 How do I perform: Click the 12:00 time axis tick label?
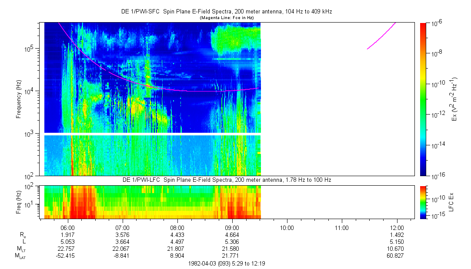tap(397, 227)
